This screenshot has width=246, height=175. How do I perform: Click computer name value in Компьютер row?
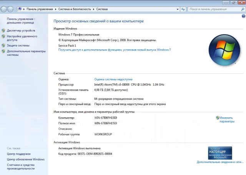(106, 118)
